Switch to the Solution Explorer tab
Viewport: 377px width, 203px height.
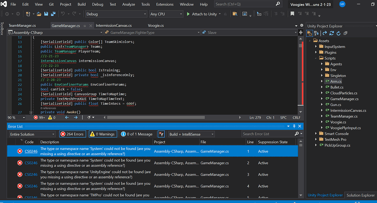click(360, 195)
